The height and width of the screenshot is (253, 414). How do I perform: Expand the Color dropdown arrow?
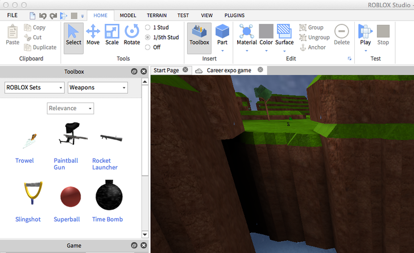[266, 51]
